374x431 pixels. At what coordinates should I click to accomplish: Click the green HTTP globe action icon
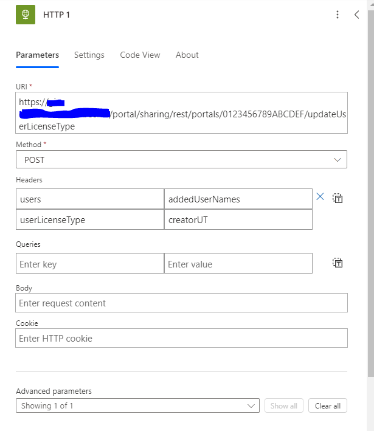(26, 15)
